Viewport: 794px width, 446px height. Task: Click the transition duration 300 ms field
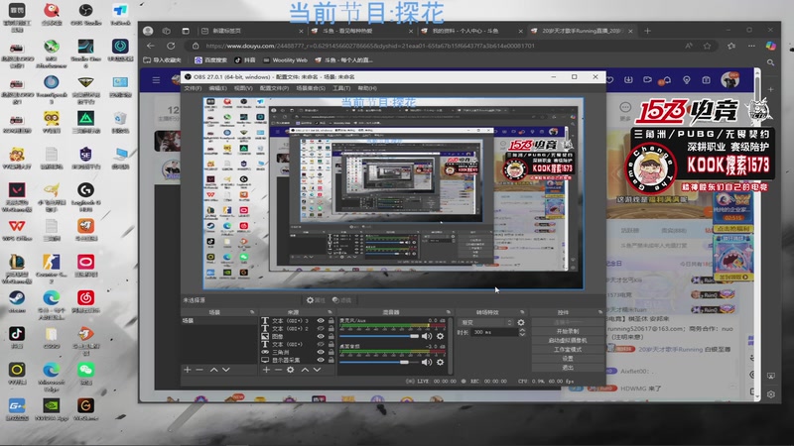click(x=495, y=332)
